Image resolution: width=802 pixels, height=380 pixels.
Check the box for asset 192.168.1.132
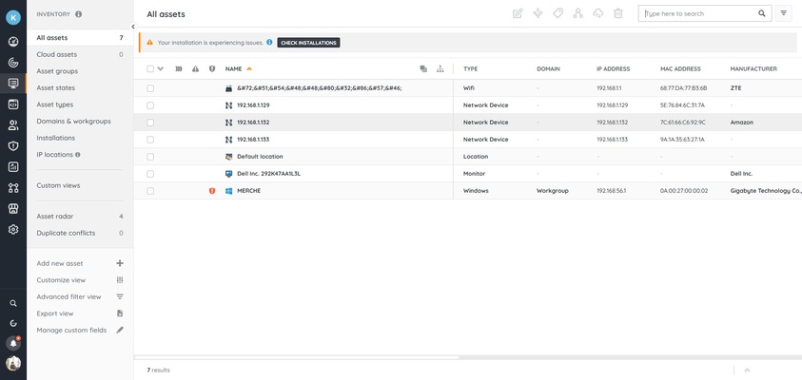click(150, 123)
